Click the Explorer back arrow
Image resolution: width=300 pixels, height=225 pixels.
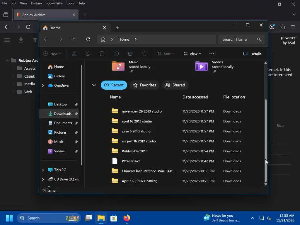click(46, 39)
